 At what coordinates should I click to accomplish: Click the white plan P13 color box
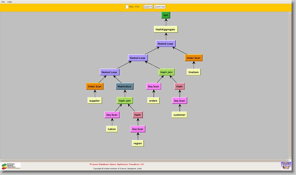click(x=127, y=7)
